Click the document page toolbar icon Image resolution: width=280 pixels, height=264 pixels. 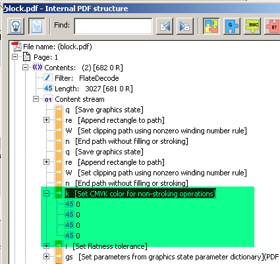click(37, 26)
